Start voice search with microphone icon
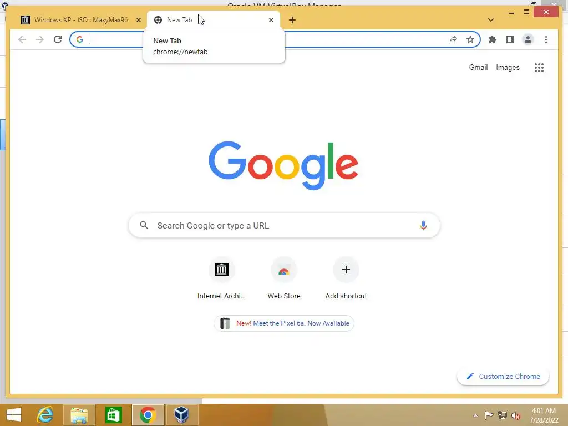The height and width of the screenshot is (426, 568). 423,225
